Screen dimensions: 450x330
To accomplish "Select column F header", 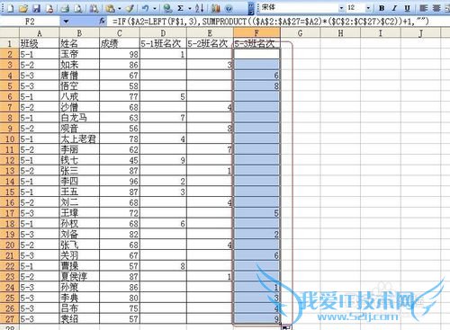I will click(256, 32).
